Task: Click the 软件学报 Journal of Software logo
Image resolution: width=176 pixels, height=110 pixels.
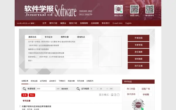Action: [x=50, y=11]
